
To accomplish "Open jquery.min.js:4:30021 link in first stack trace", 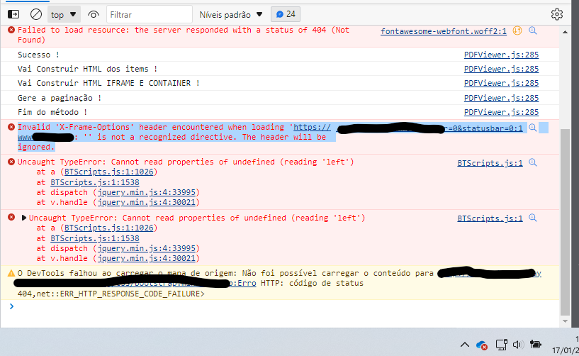I will (x=147, y=202).
